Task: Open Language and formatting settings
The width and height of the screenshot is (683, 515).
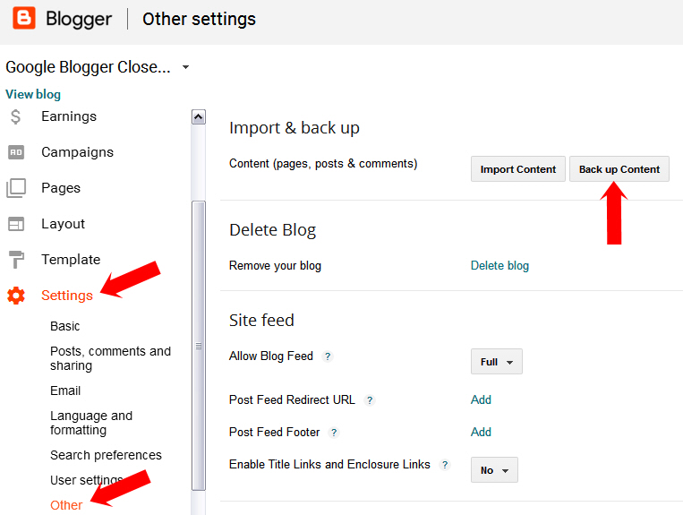Action: [x=91, y=423]
